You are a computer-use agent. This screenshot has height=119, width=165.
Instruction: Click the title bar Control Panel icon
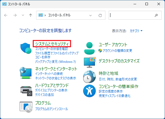point(4,4)
